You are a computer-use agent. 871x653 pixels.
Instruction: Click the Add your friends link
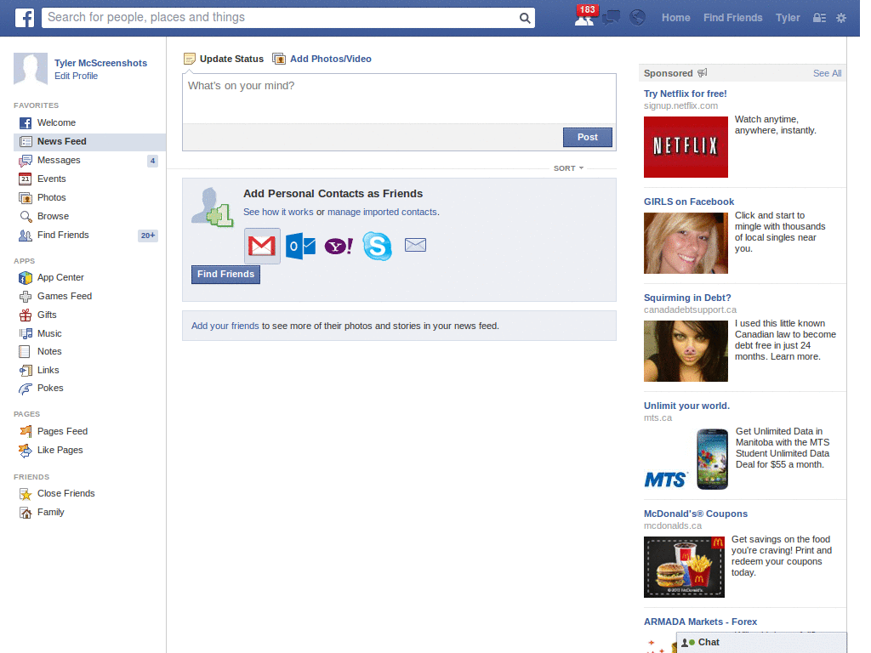tap(225, 326)
